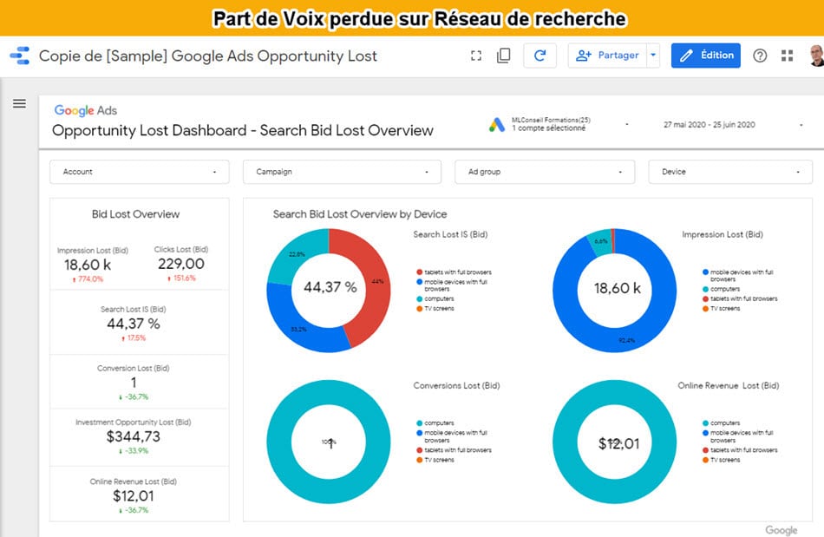This screenshot has width=824, height=537.
Task: Click the Bid Lost Overview heading
Action: pyautogui.click(x=135, y=214)
